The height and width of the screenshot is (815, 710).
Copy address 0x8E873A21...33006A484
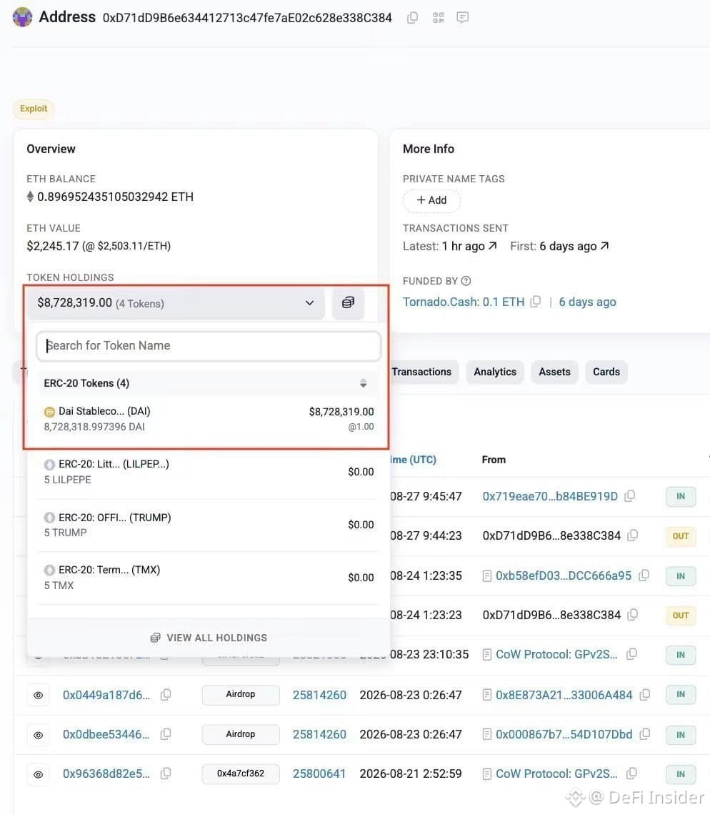644,694
